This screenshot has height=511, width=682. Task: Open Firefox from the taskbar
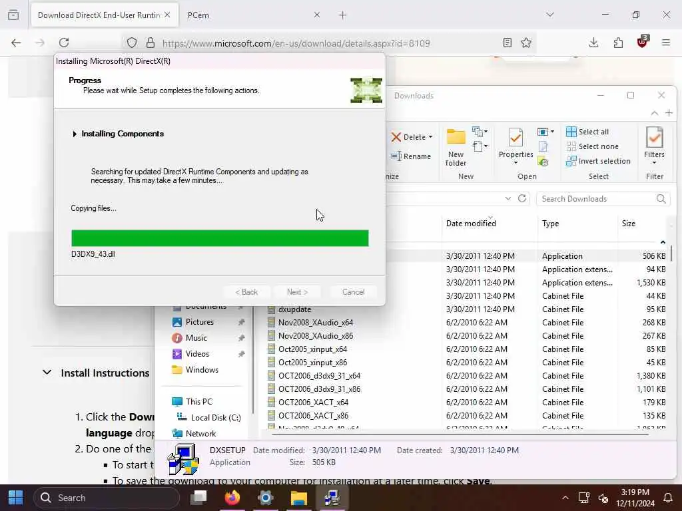(x=232, y=498)
